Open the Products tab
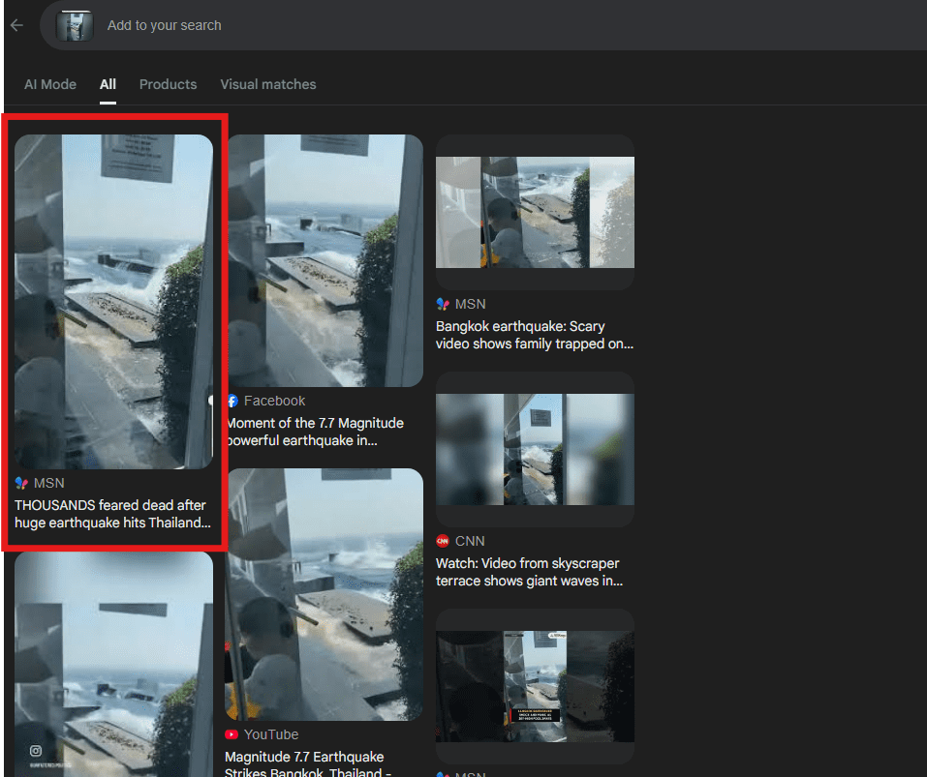Image resolution: width=927 pixels, height=777 pixels. click(168, 84)
